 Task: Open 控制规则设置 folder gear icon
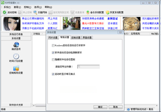pyautogui.click(x=16, y=68)
